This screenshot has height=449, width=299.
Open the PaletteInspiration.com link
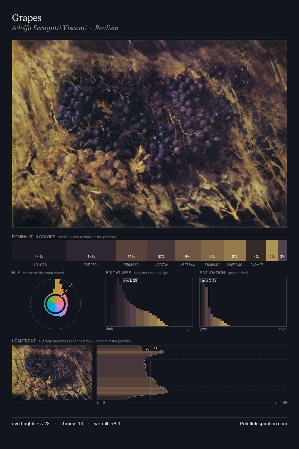(263, 424)
